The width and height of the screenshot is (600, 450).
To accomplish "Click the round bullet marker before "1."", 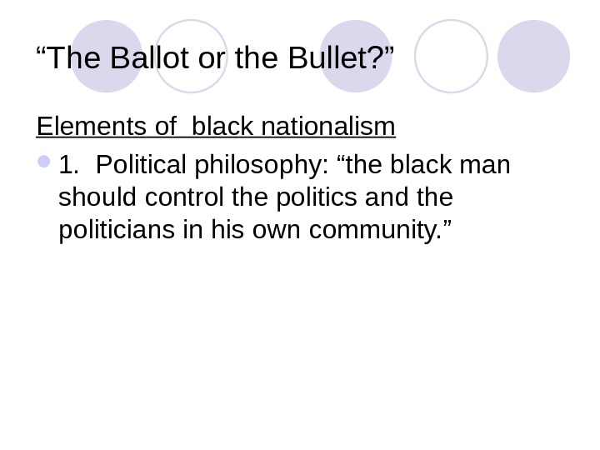I will tap(45, 164).
